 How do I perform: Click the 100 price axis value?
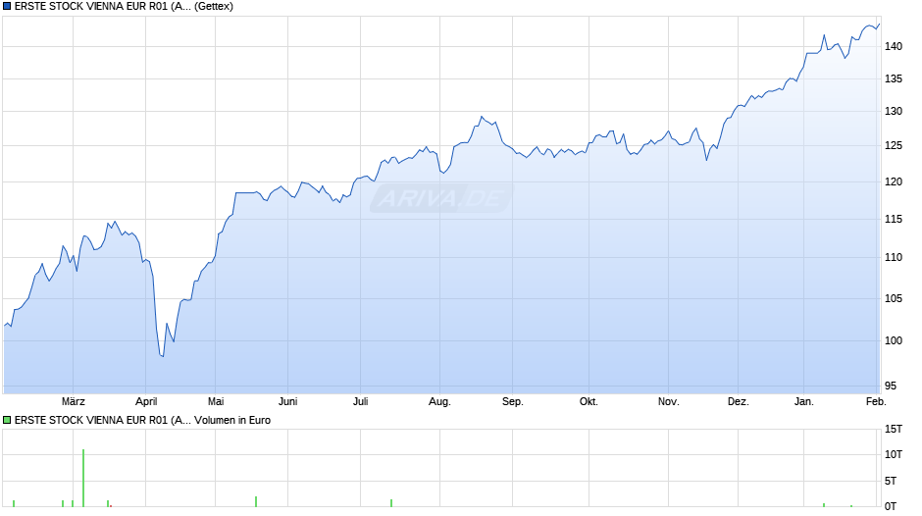894,340
